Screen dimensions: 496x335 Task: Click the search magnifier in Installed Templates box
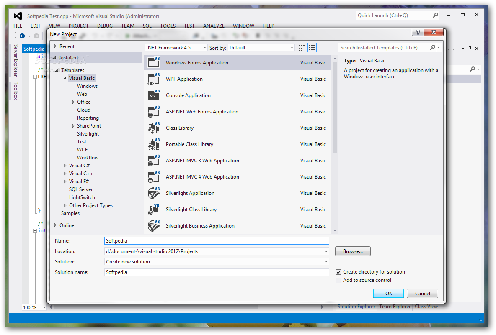(x=432, y=47)
